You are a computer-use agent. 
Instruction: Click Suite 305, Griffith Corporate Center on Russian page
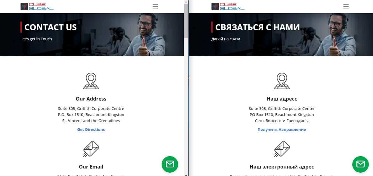(x=282, y=109)
